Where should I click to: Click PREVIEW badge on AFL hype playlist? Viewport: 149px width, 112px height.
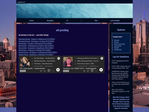[23, 71]
